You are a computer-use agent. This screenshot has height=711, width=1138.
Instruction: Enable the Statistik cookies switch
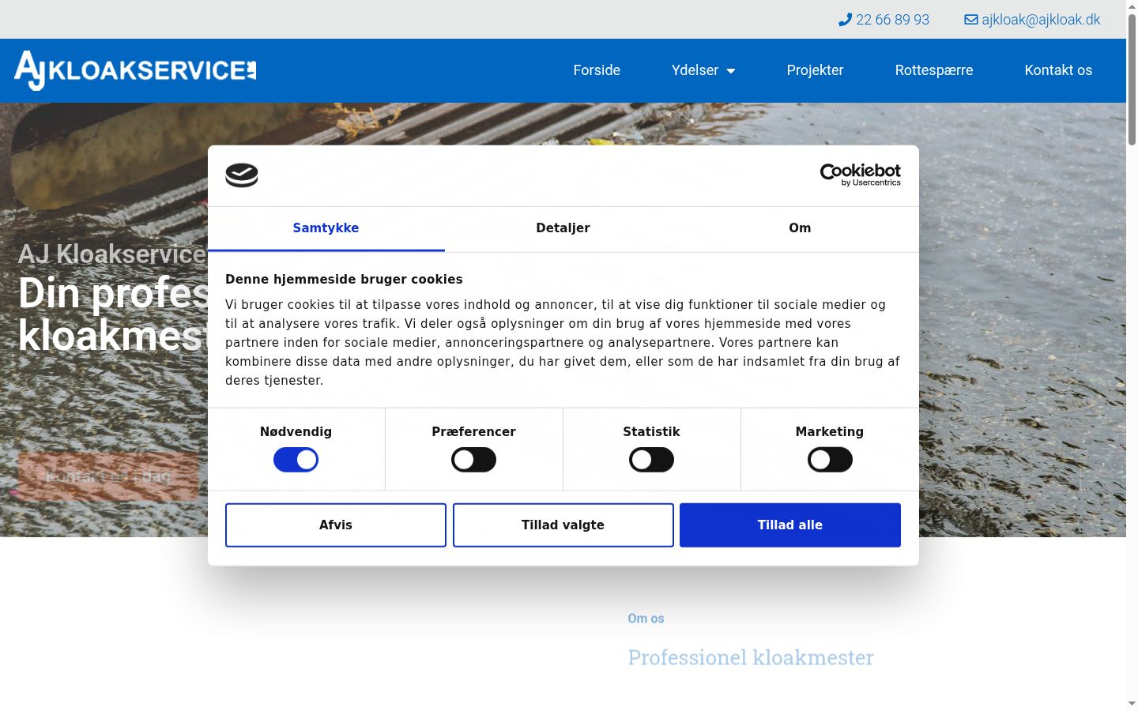coord(651,460)
